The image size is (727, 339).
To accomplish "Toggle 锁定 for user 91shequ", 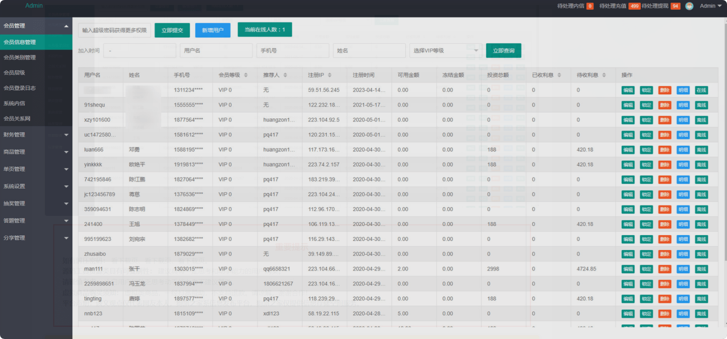I will tap(646, 105).
